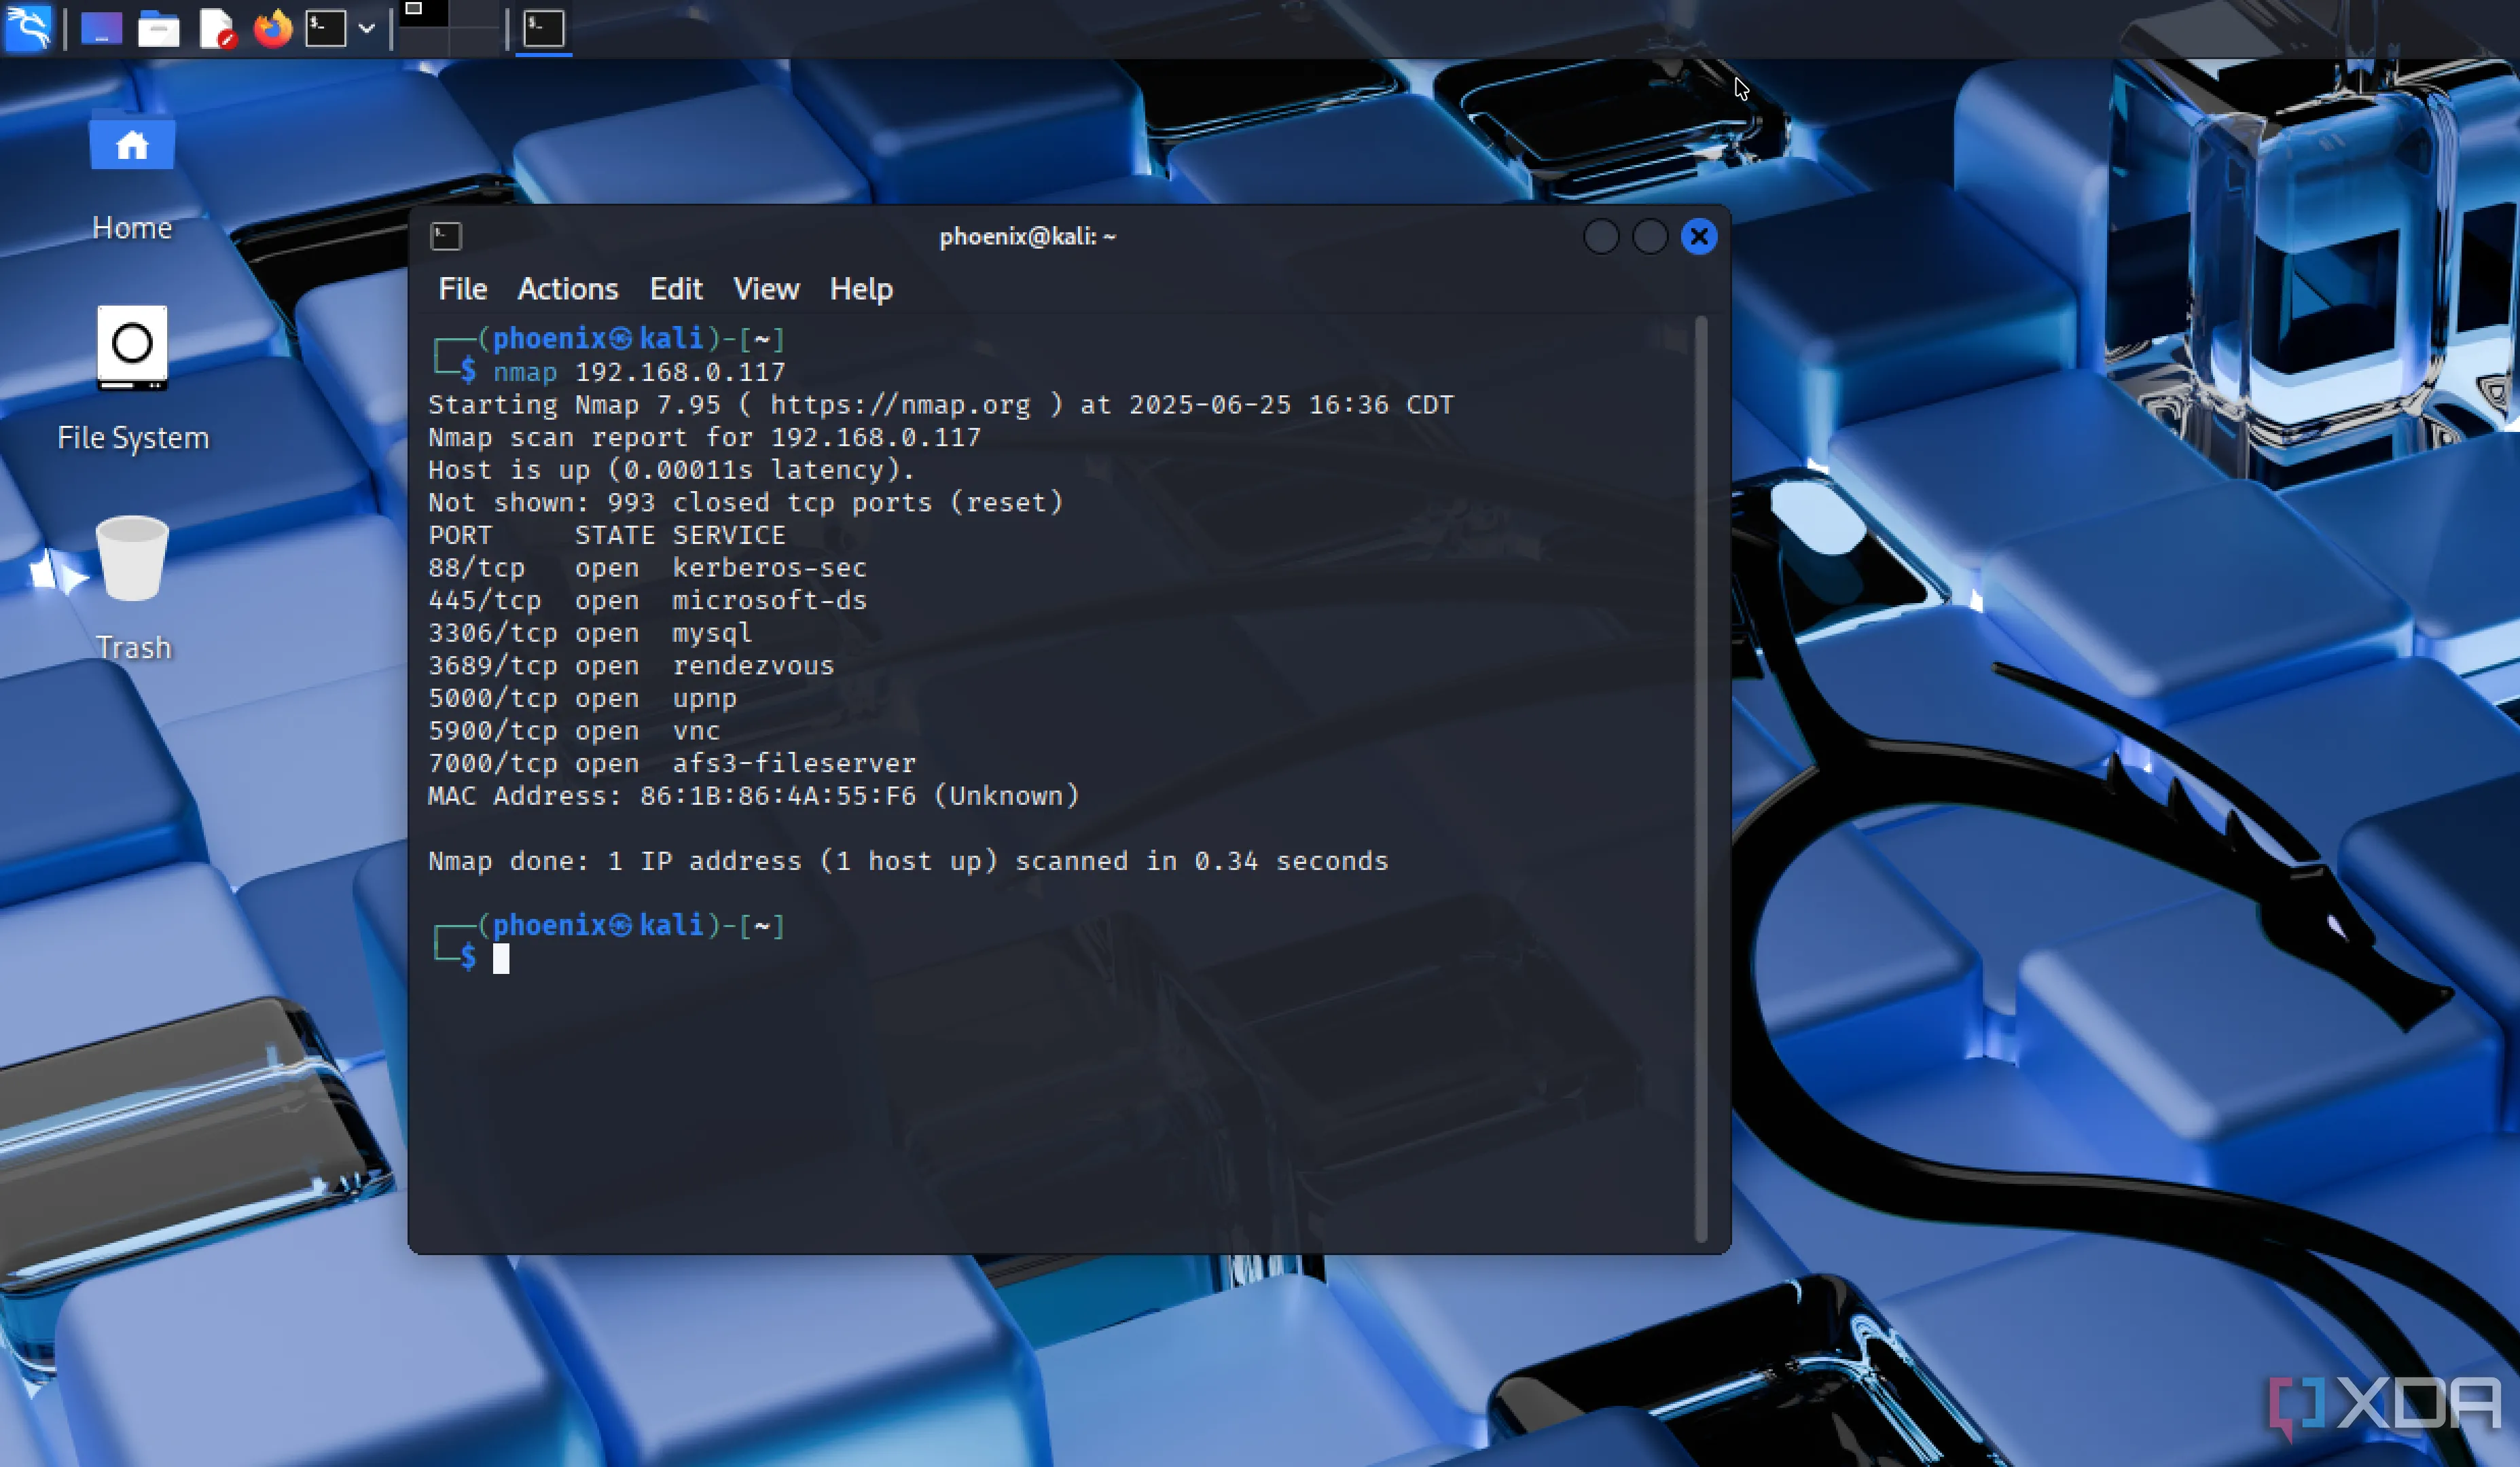Open the Actions menu in terminal
Screen dimensions: 2520x1467
click(567, 289)
